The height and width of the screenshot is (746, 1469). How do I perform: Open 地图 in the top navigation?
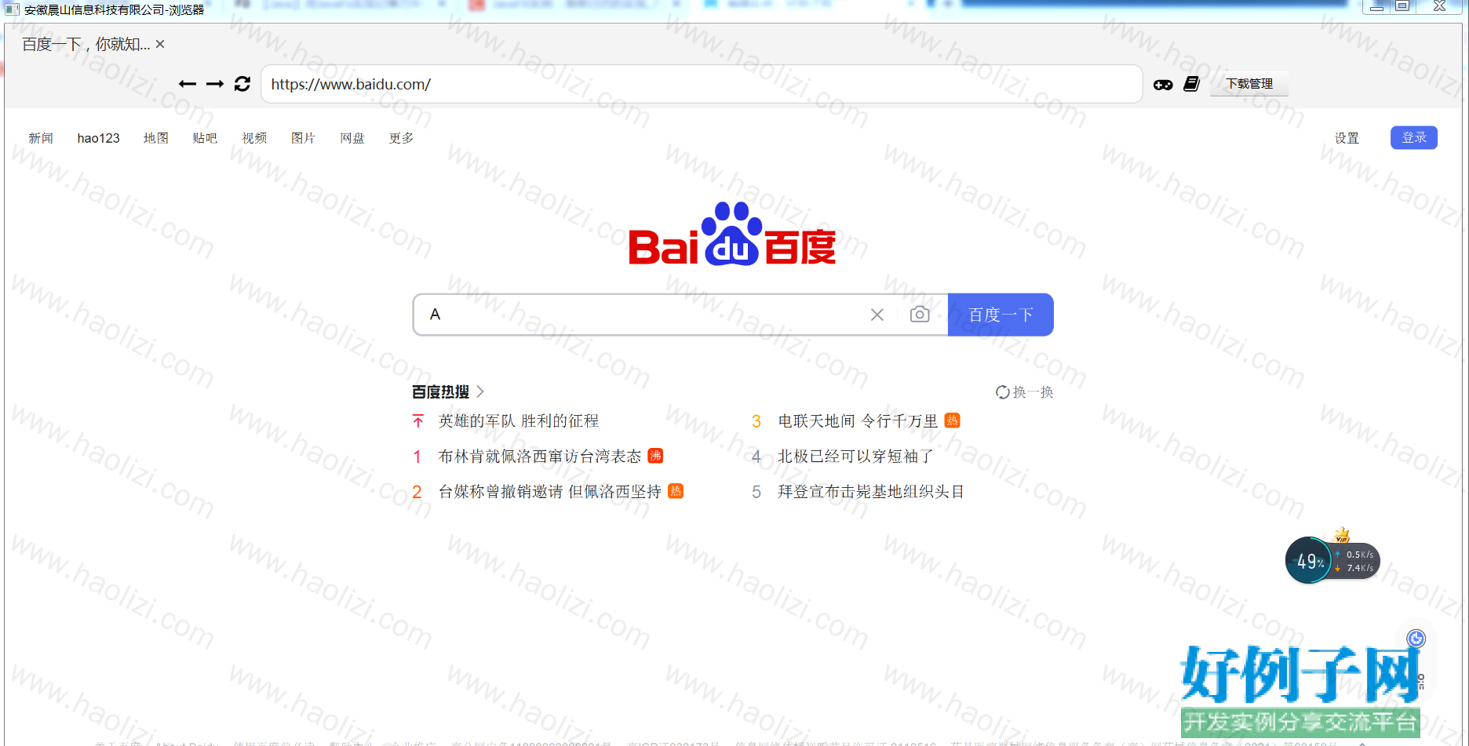tap(156, 138)
